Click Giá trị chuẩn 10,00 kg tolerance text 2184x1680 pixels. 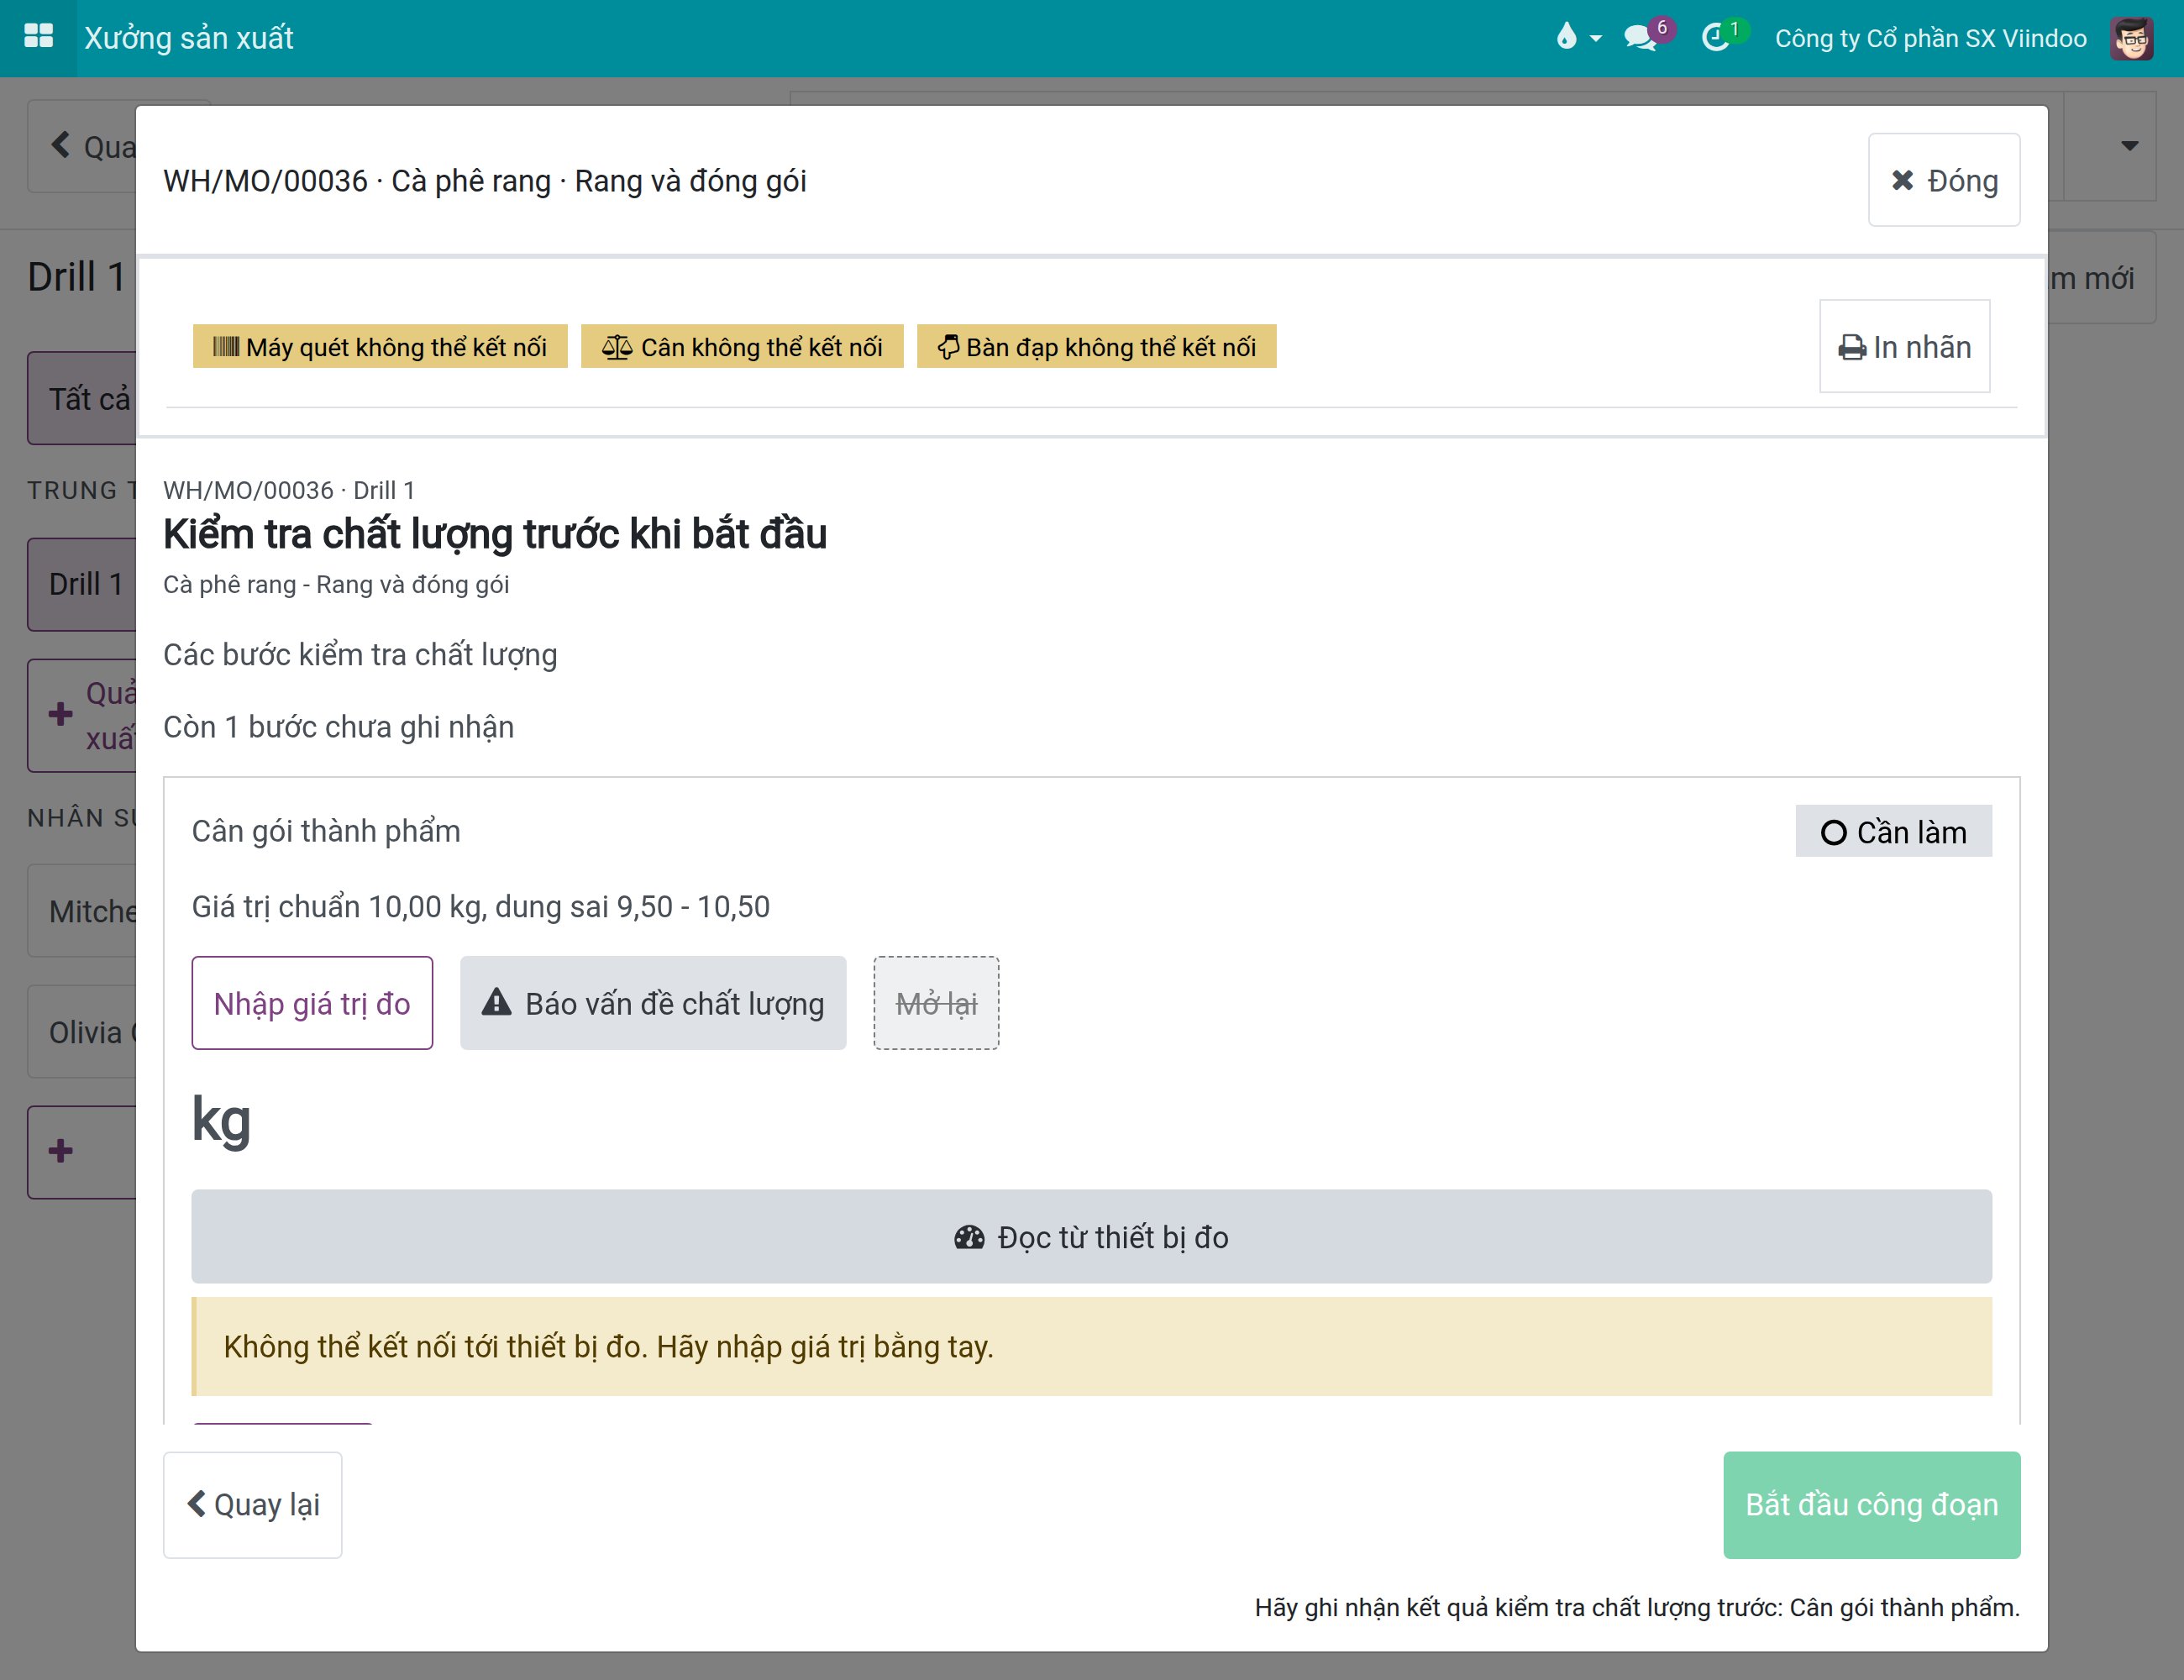tap(481, 906)
